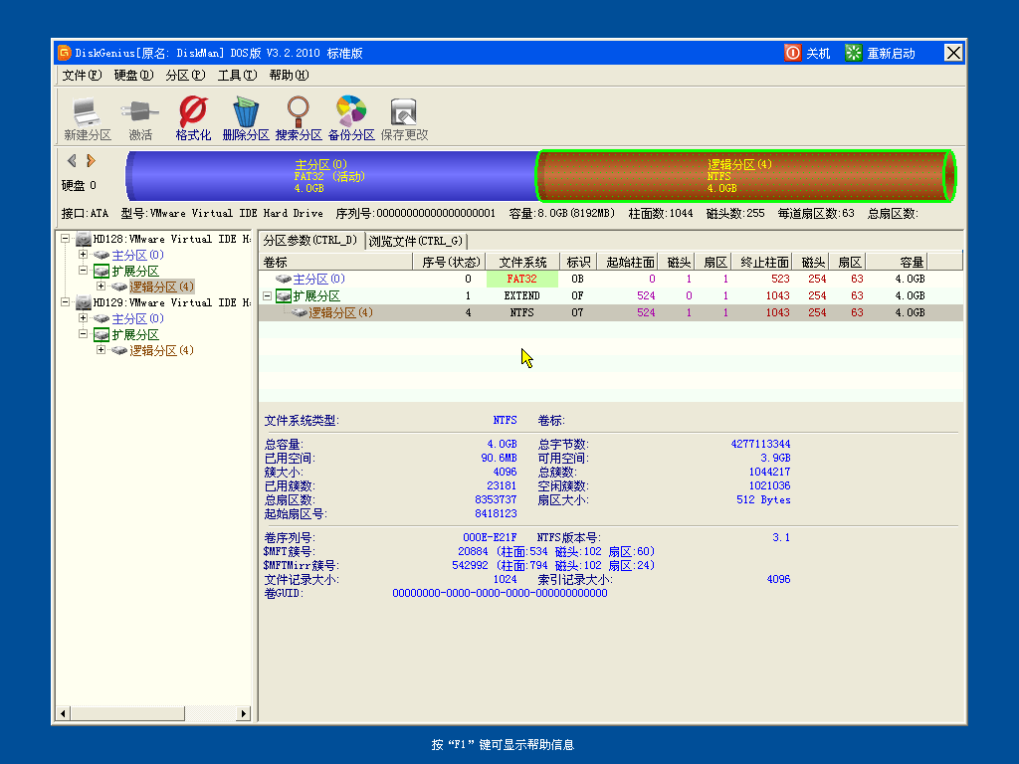Select the blue FAT32 primary partition bar
Viewport: 1019px width, 764px height.
(328, 176)
